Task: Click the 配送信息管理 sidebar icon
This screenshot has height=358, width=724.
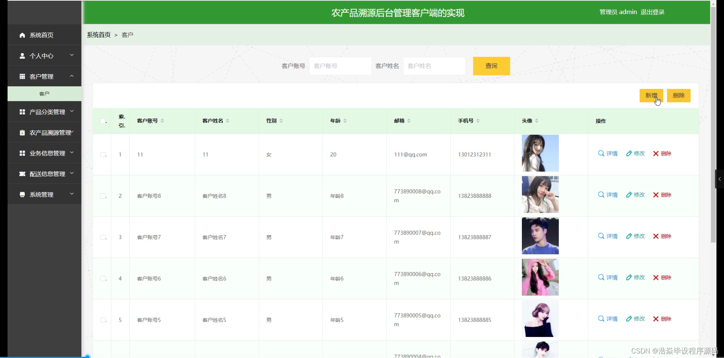Action: (23, 174)
